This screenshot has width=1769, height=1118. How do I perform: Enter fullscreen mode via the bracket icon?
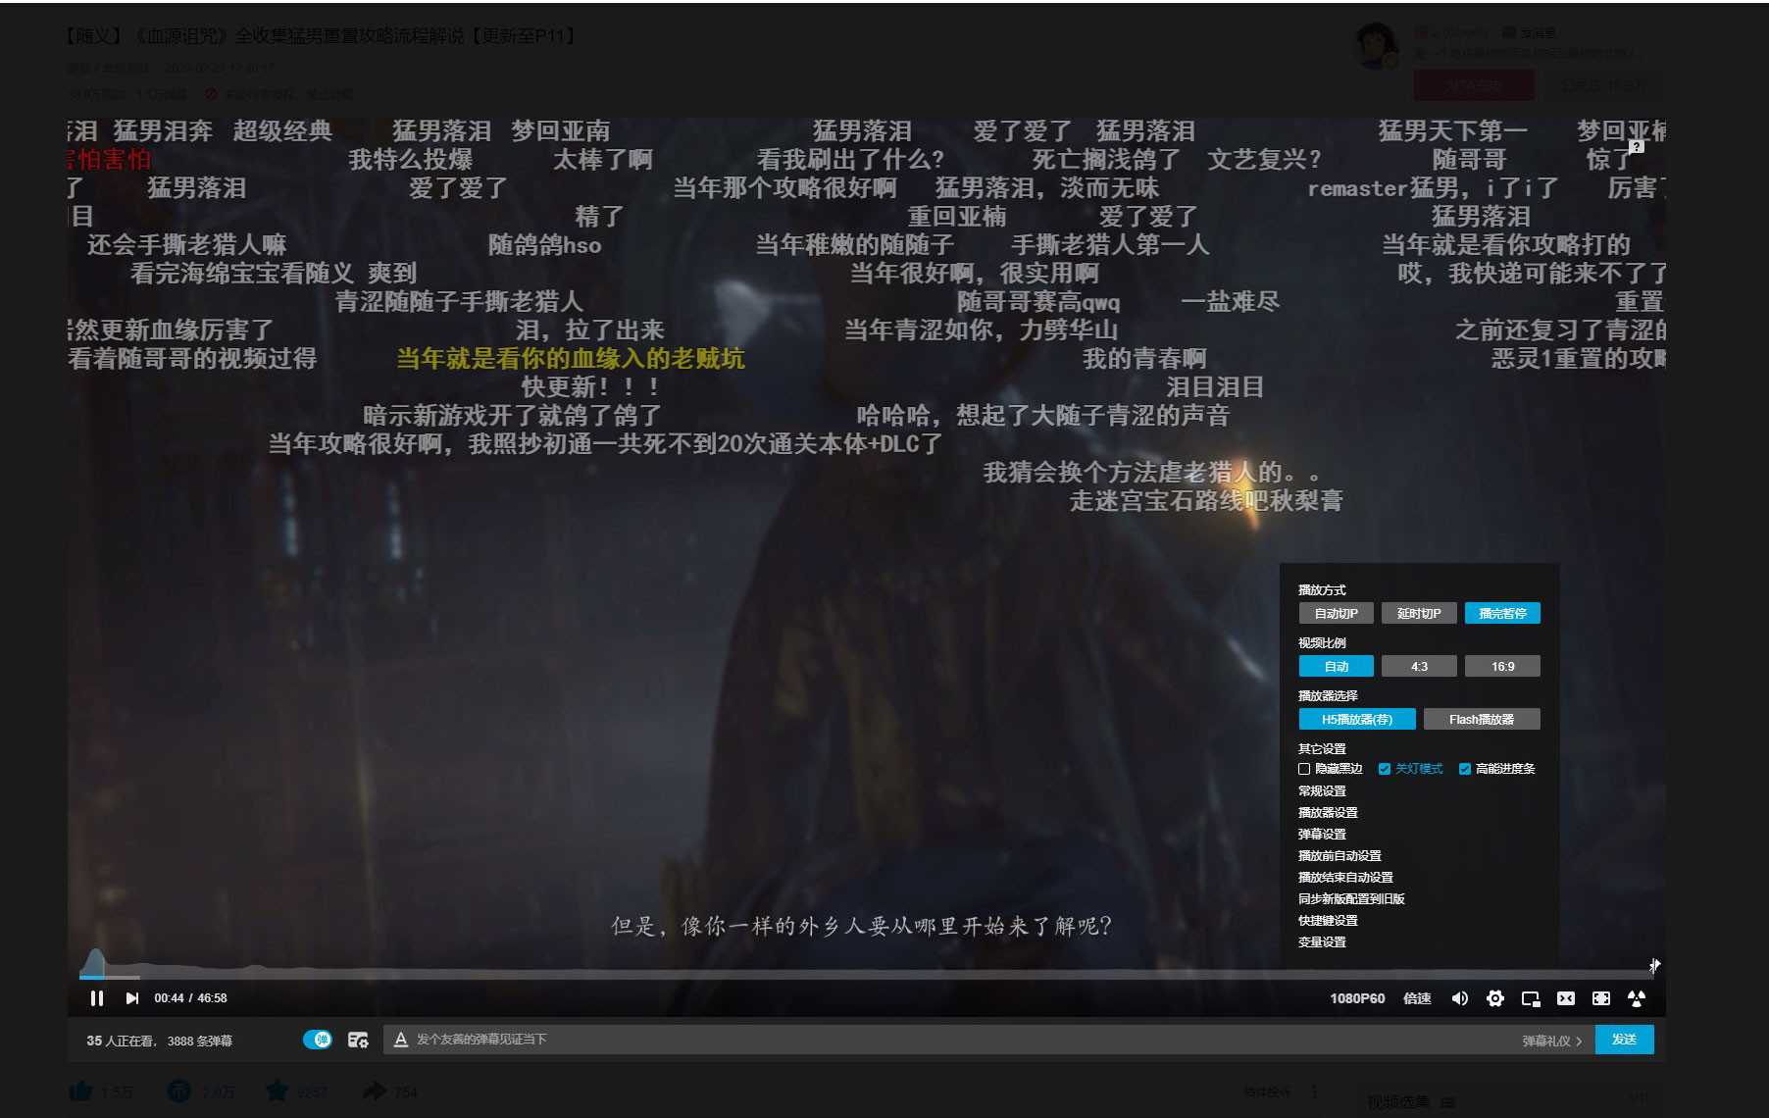[x=1601, y=998]
